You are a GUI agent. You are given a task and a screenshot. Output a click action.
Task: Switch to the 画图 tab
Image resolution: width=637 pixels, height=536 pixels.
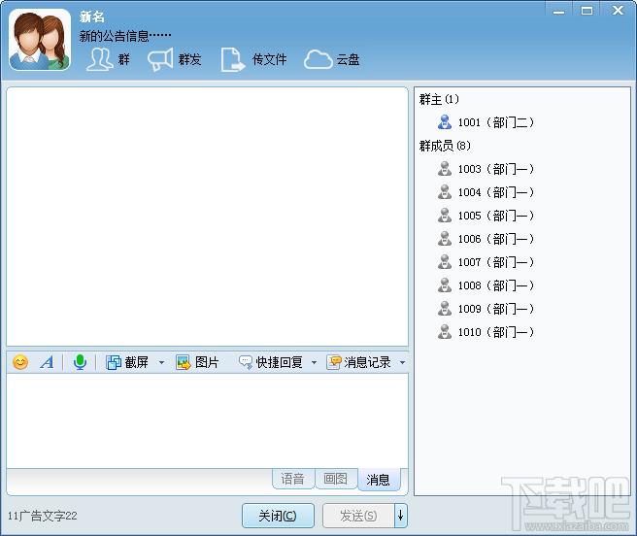click(336, 479)
